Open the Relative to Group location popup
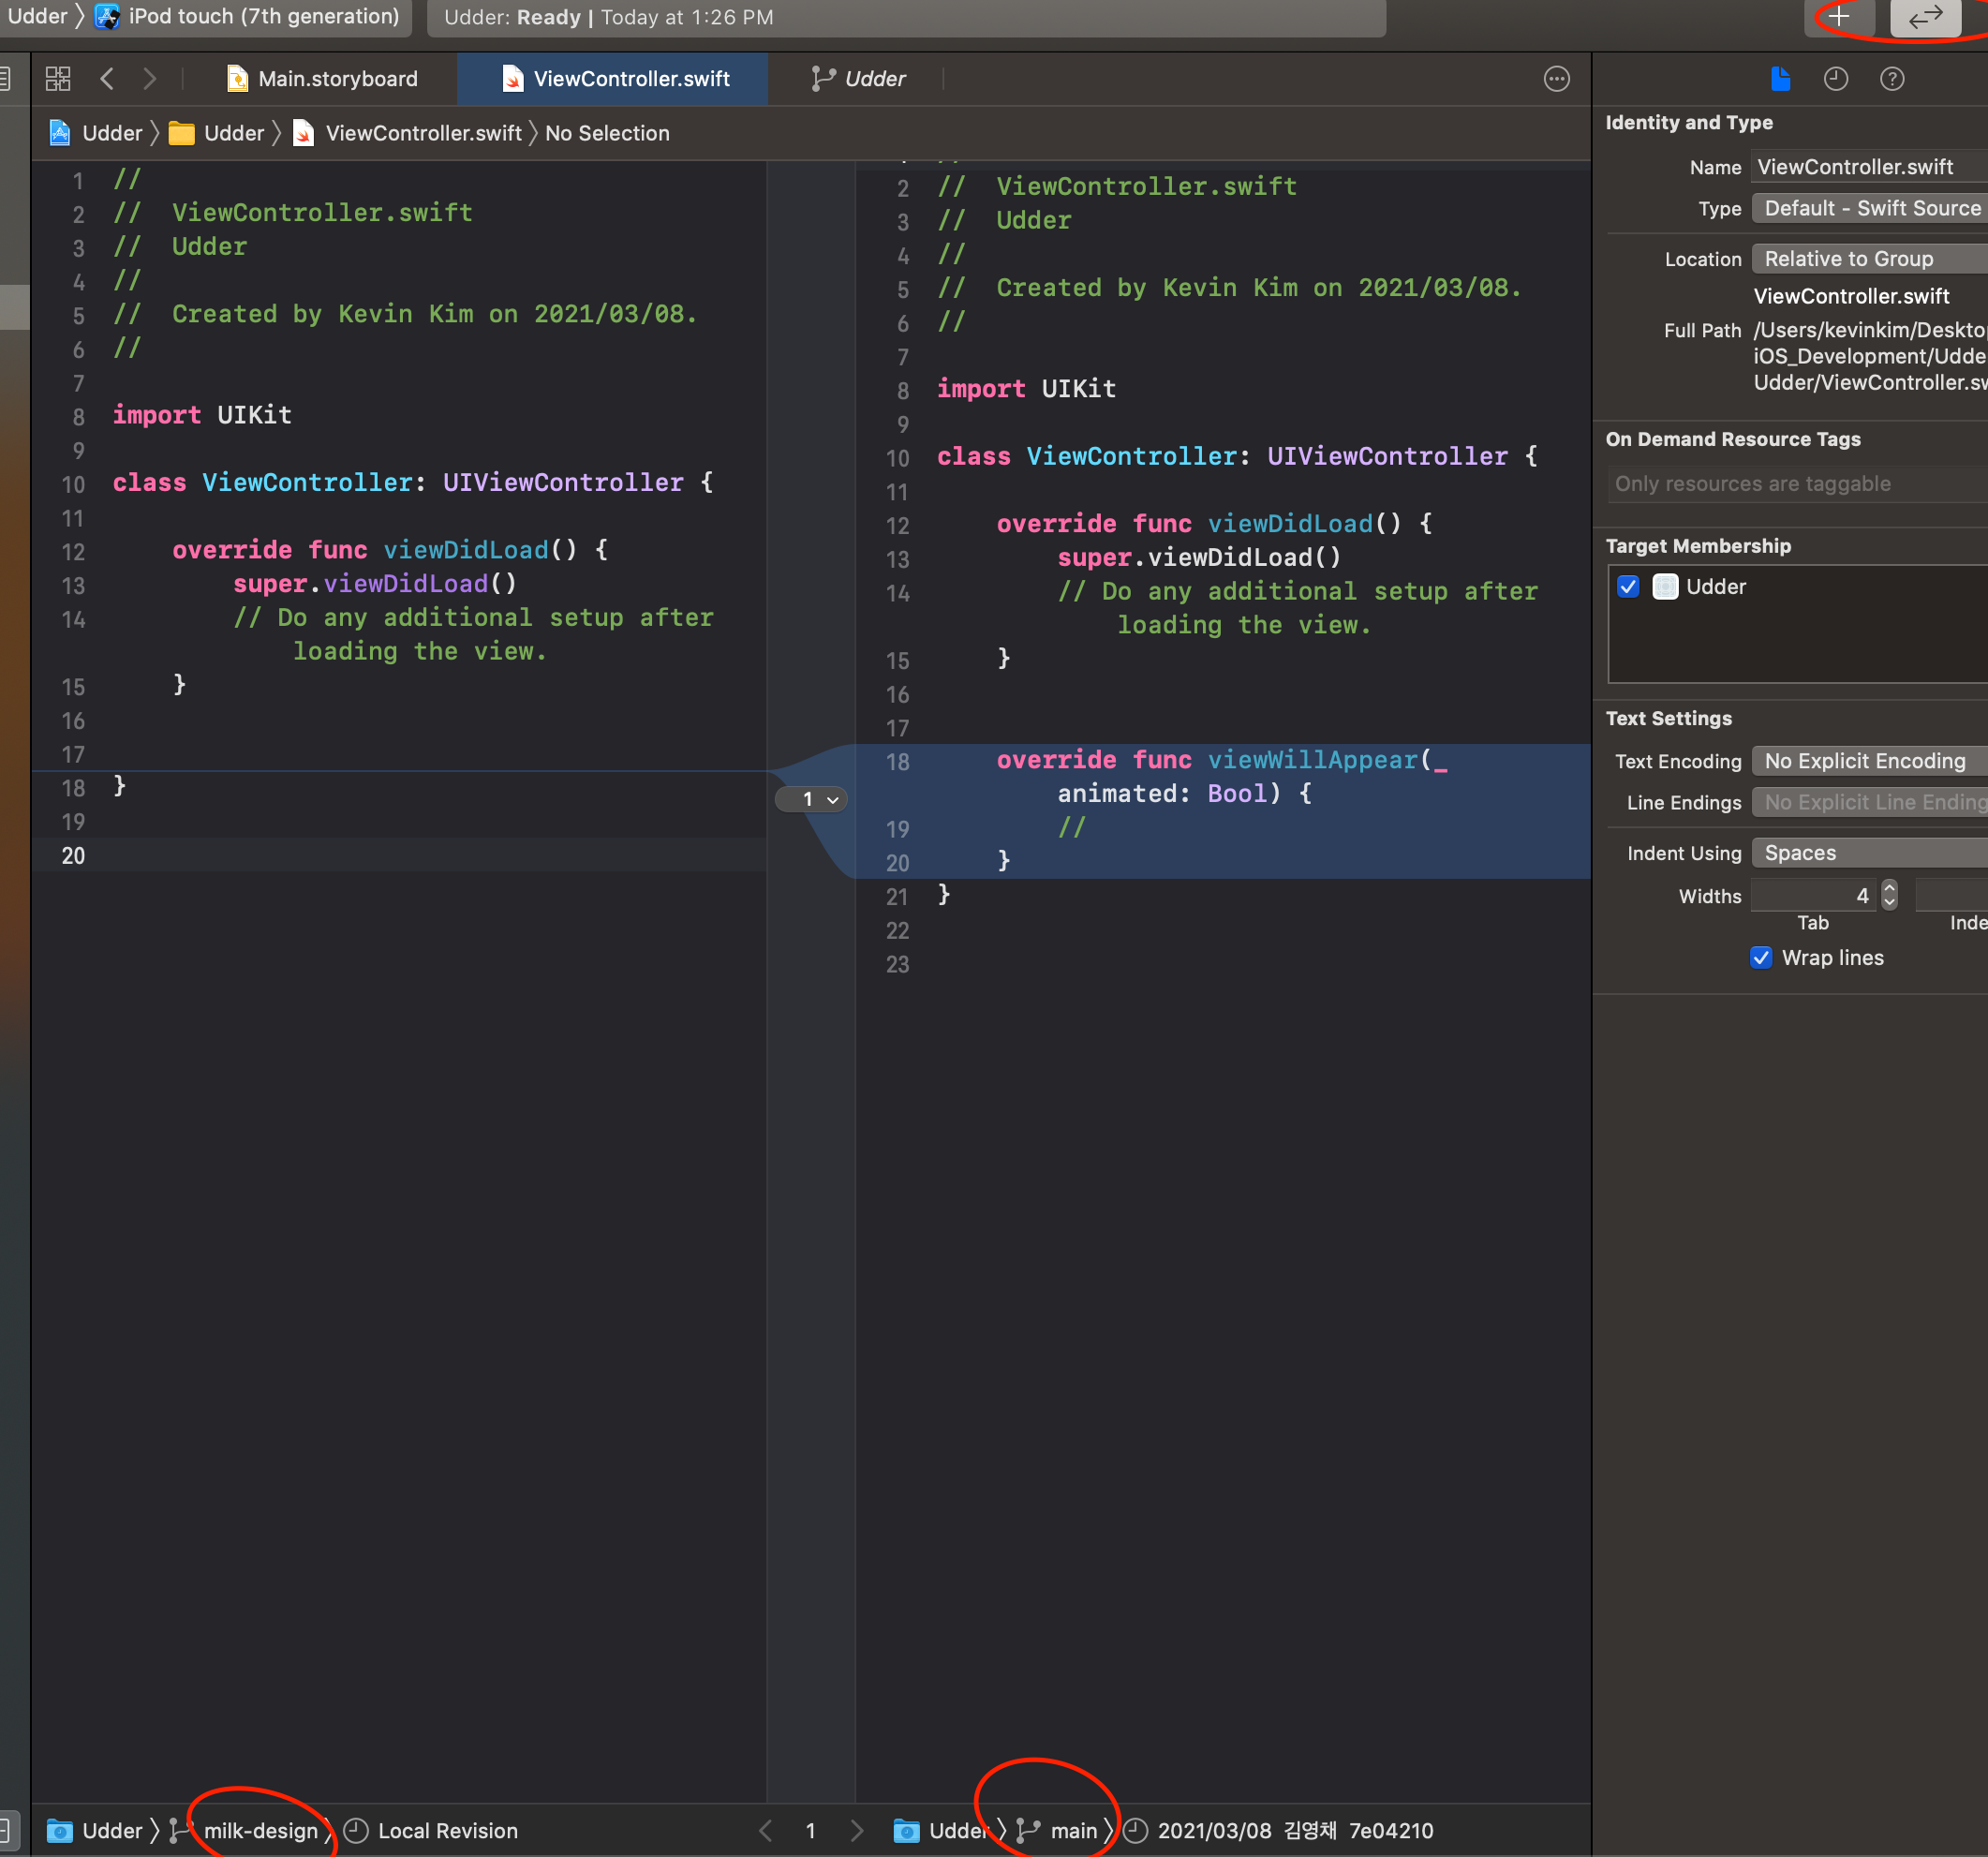The image size is (1988, 1857). pos(1869,259)
